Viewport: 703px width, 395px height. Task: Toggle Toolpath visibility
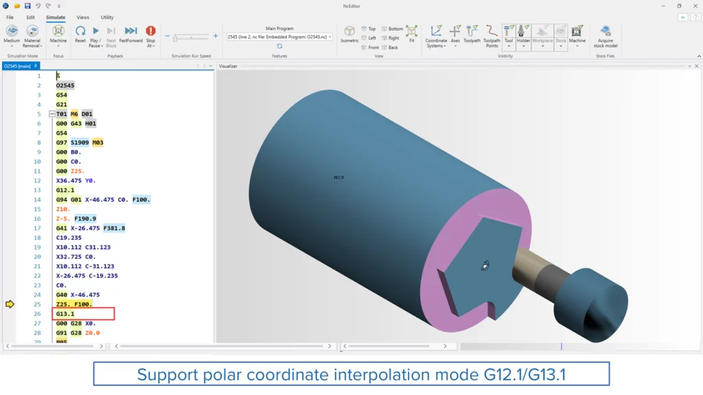coord(472,32)
